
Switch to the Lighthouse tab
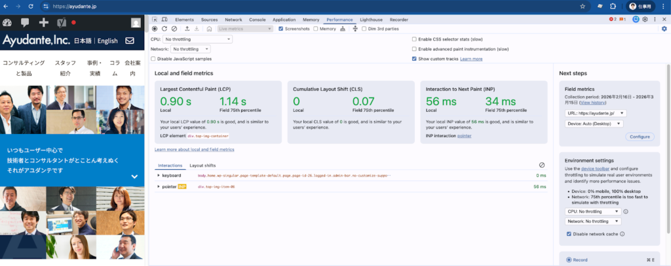pyautogui.click(x=372, y=20)
